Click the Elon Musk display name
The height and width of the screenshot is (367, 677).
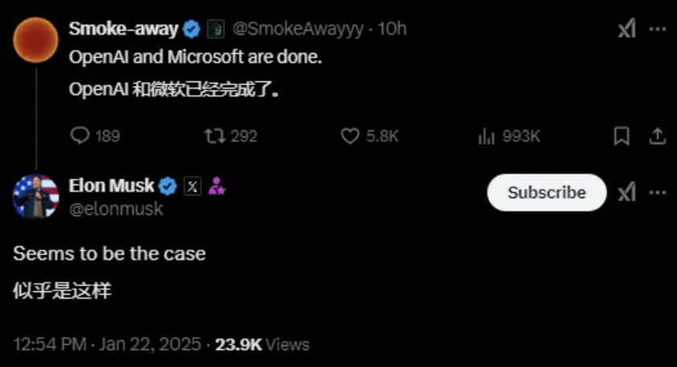pyautogui.click(x=111, y=186)
